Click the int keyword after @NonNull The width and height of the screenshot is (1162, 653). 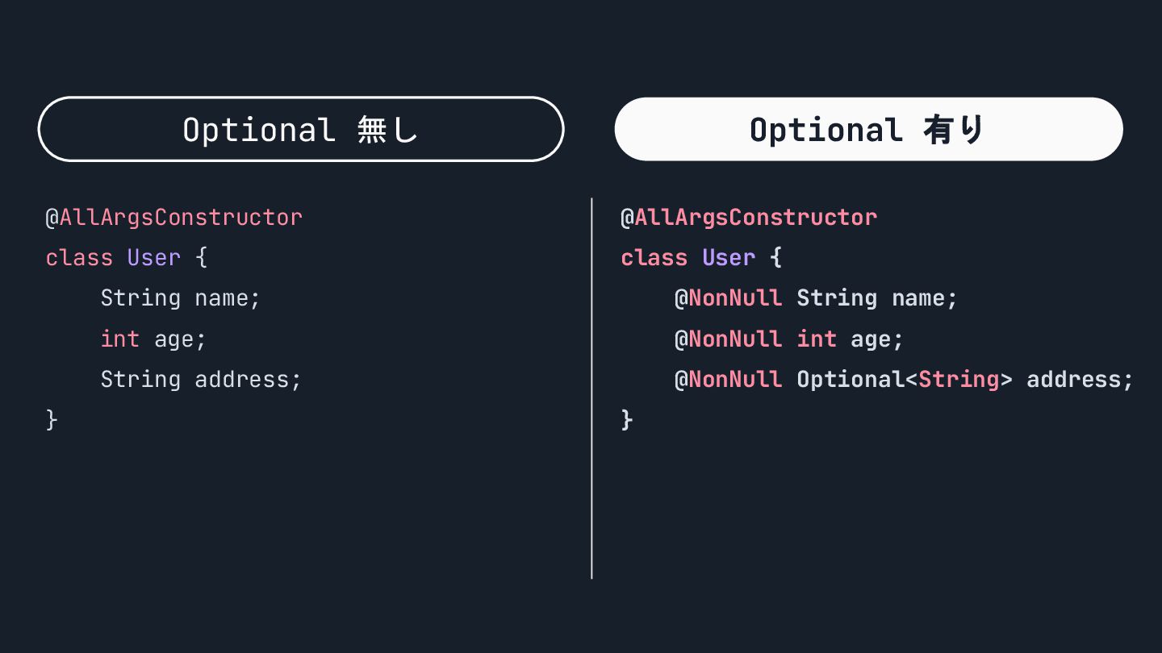click(817, 339)
